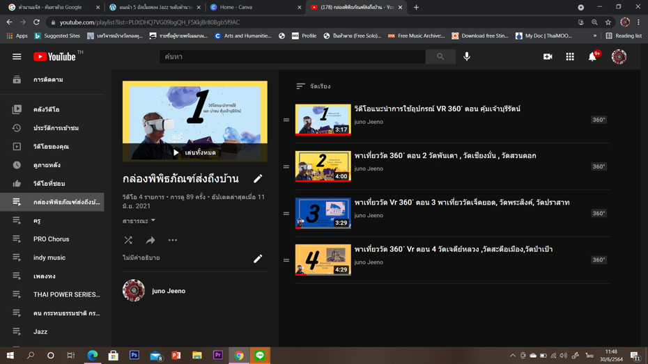Click the juno Jeeno channel link
Image resolution: width=648 pixels, height=364 pixels.
(169, 291)
